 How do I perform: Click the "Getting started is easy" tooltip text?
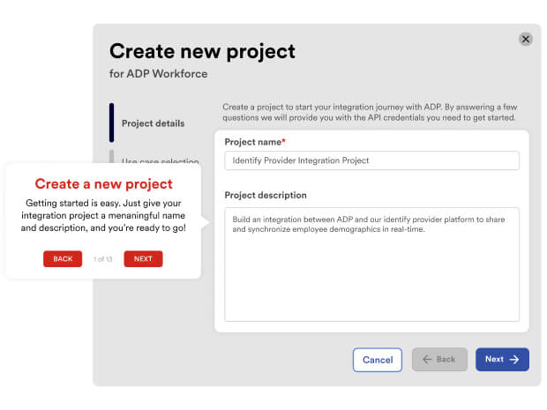tap(103, 215)
